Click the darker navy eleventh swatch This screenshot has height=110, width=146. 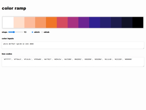coord(116,23)
